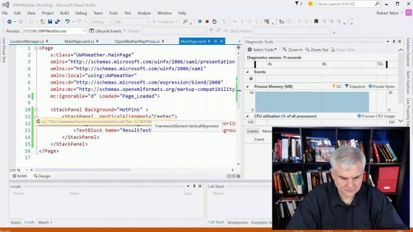Toggle Process CPU Usage legend item
Image resolution: width=413 pixels, height=232 pixels.
[x=376, y=116]
